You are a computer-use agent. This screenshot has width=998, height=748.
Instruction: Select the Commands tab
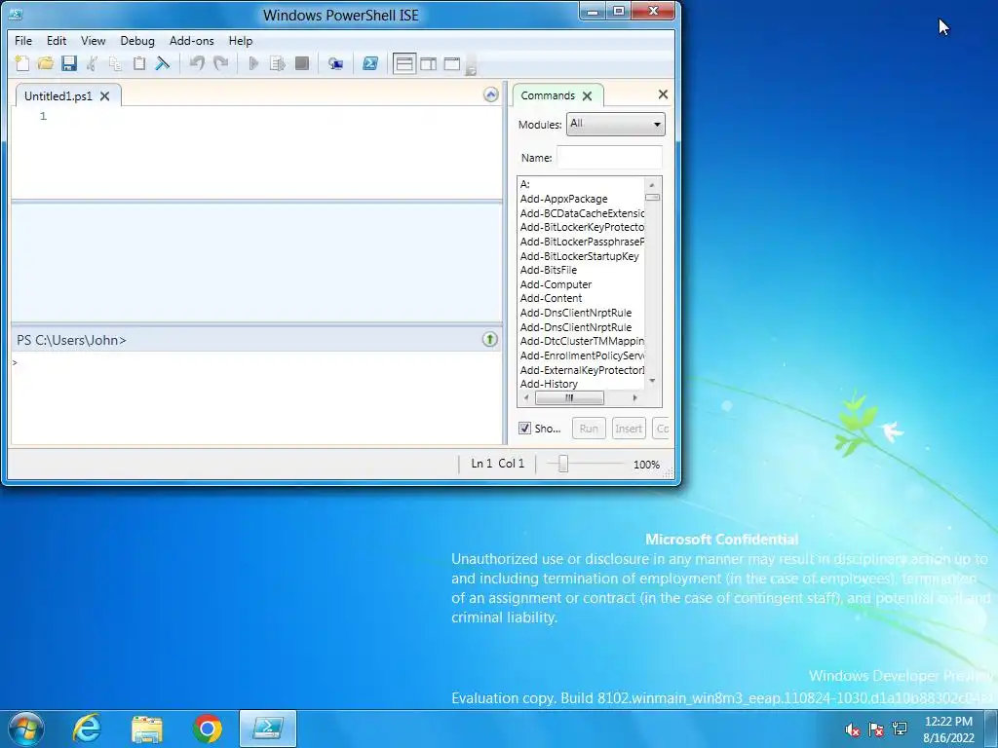pos(548,95)
